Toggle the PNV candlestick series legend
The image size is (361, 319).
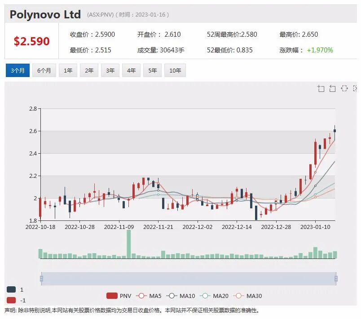point(119,296)
